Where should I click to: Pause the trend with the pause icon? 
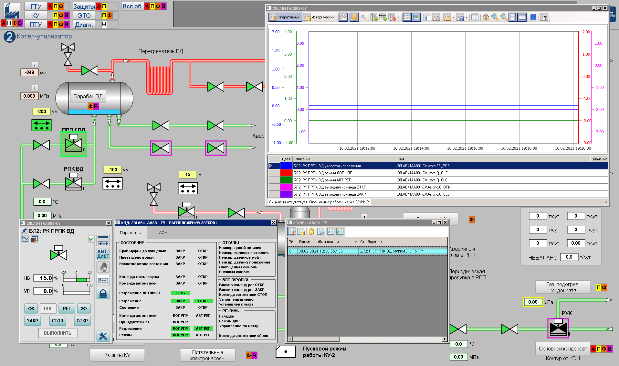[533, 17]
